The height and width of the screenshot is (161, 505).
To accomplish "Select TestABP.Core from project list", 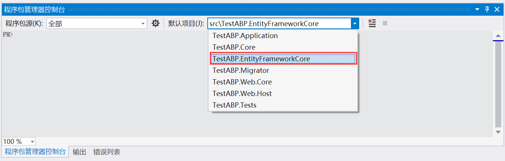I will point(283,47).
